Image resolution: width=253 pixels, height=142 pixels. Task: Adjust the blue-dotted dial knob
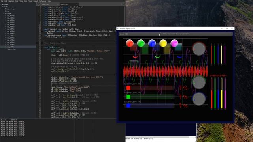[x=199, y=99]
